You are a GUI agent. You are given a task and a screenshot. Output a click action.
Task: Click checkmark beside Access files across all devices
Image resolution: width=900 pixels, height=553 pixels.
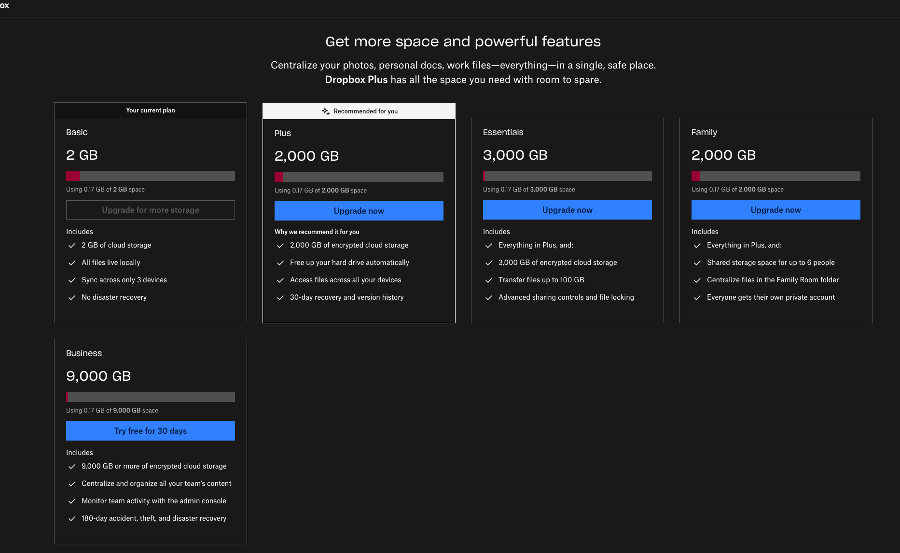point(280,280)
